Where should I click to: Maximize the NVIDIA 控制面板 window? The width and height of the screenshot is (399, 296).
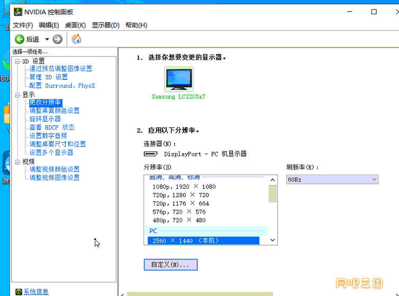coord(374,12)
